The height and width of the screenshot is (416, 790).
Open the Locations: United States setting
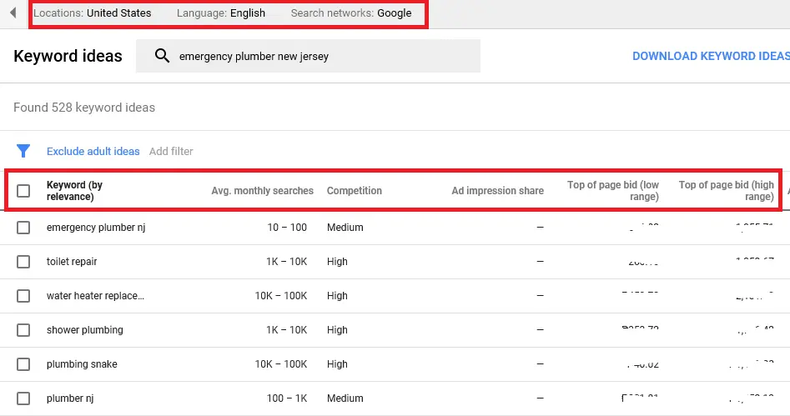[93, 13]
